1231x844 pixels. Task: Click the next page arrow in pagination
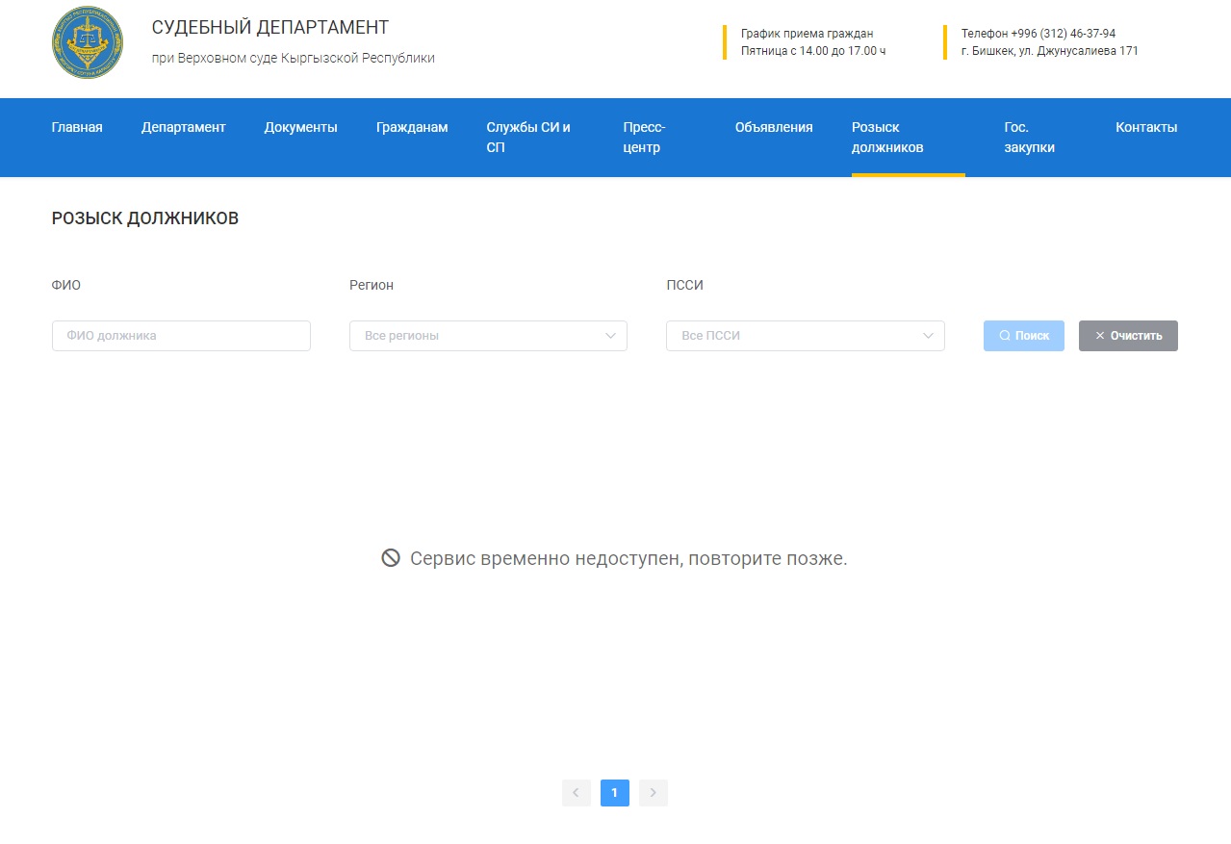pos(653,793)
